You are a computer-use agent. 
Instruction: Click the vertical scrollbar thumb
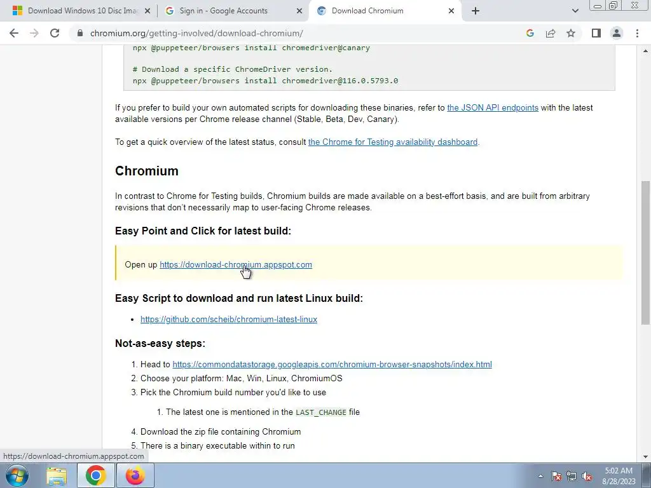point(645,252)
